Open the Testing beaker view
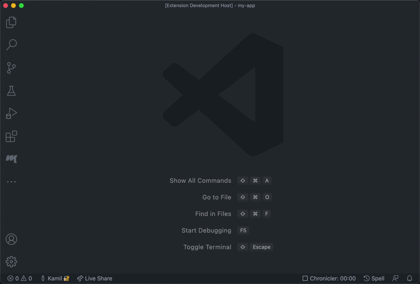The width and height of the screenshot is (420, 284). (11, 91)
